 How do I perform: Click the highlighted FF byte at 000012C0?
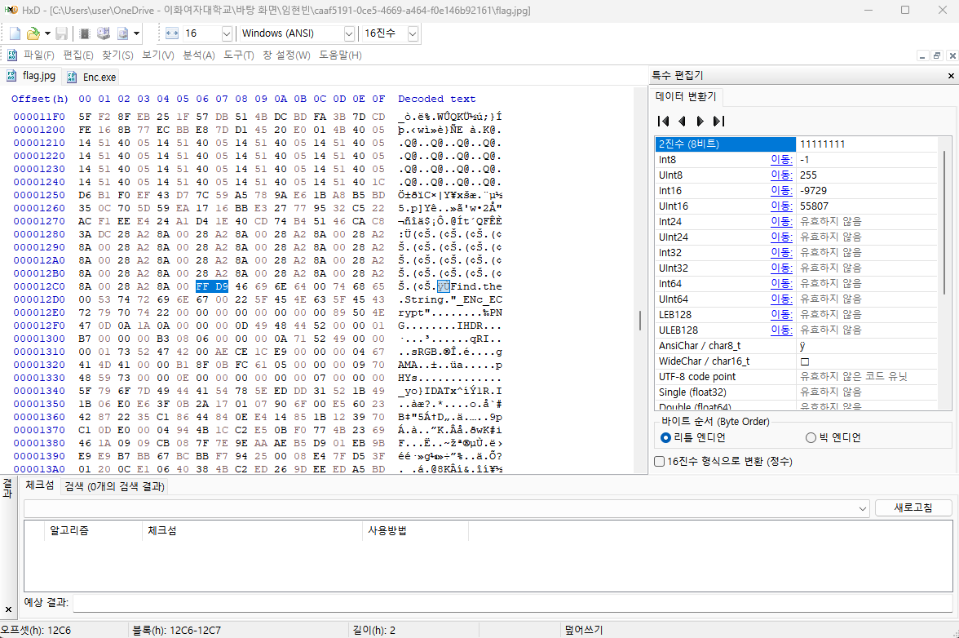tap(202, 286)
